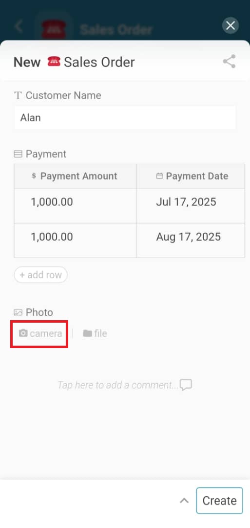
Task: Add a new row to Payment table
Action: 40,275
